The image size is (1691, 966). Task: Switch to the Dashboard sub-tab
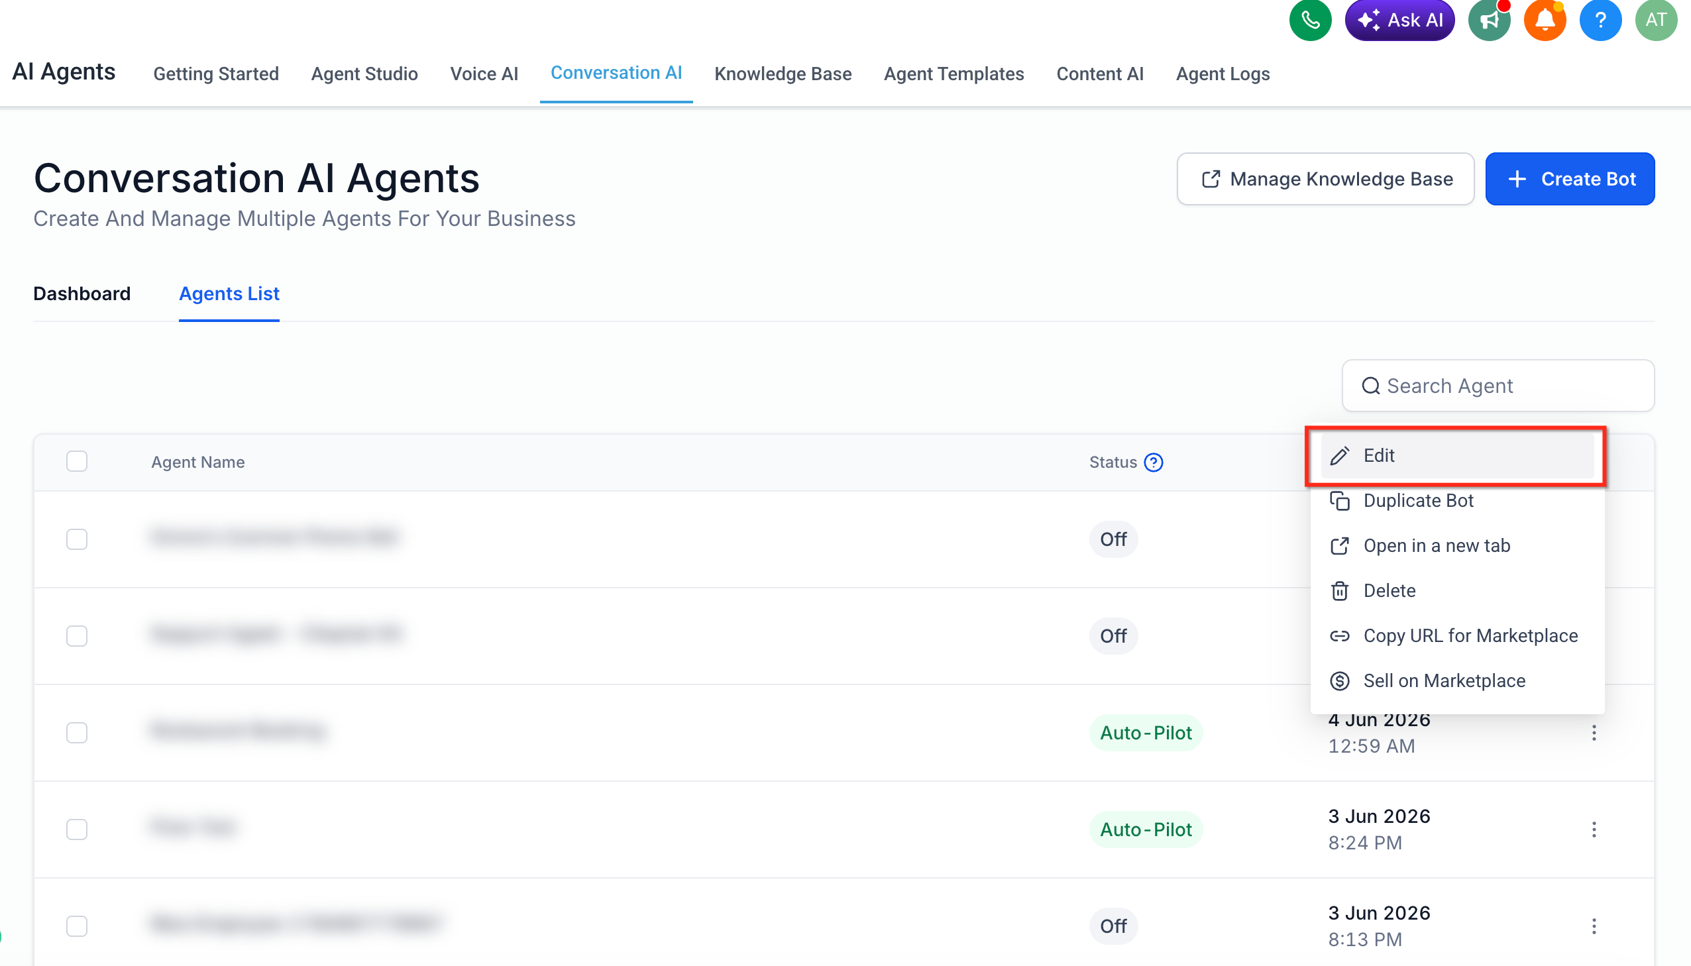[x=82, y=294]
